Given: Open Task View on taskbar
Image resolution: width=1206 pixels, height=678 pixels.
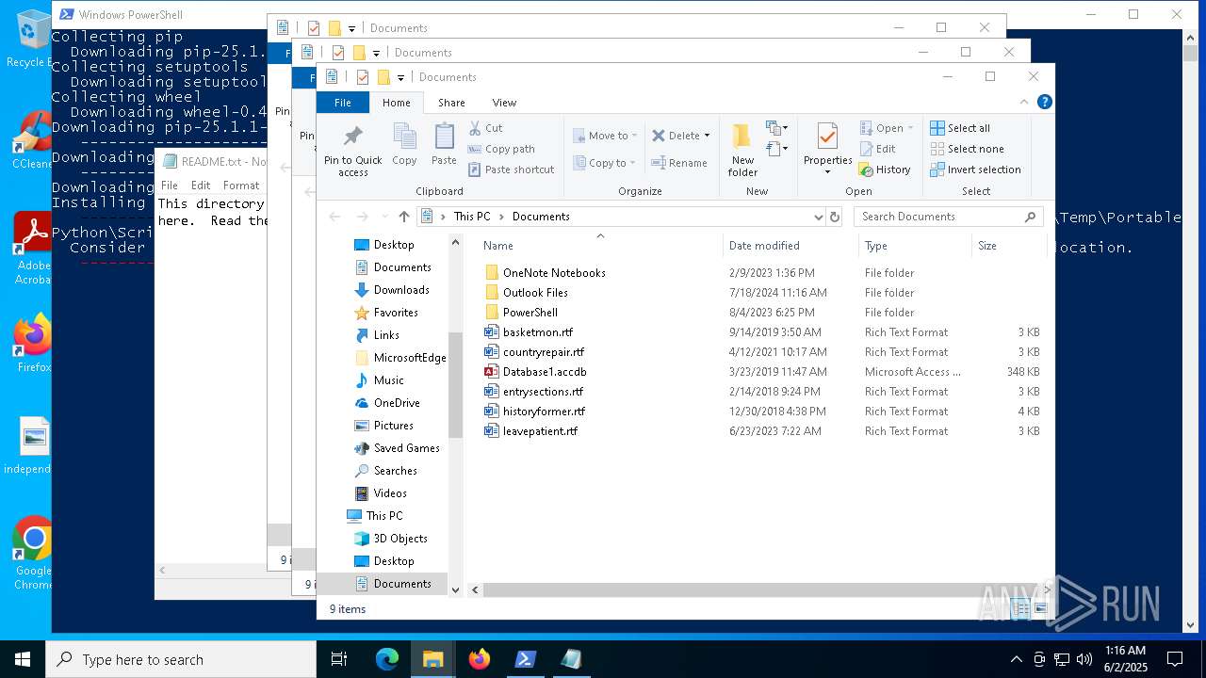Looking at the screenshot, I should pos(339,659).
